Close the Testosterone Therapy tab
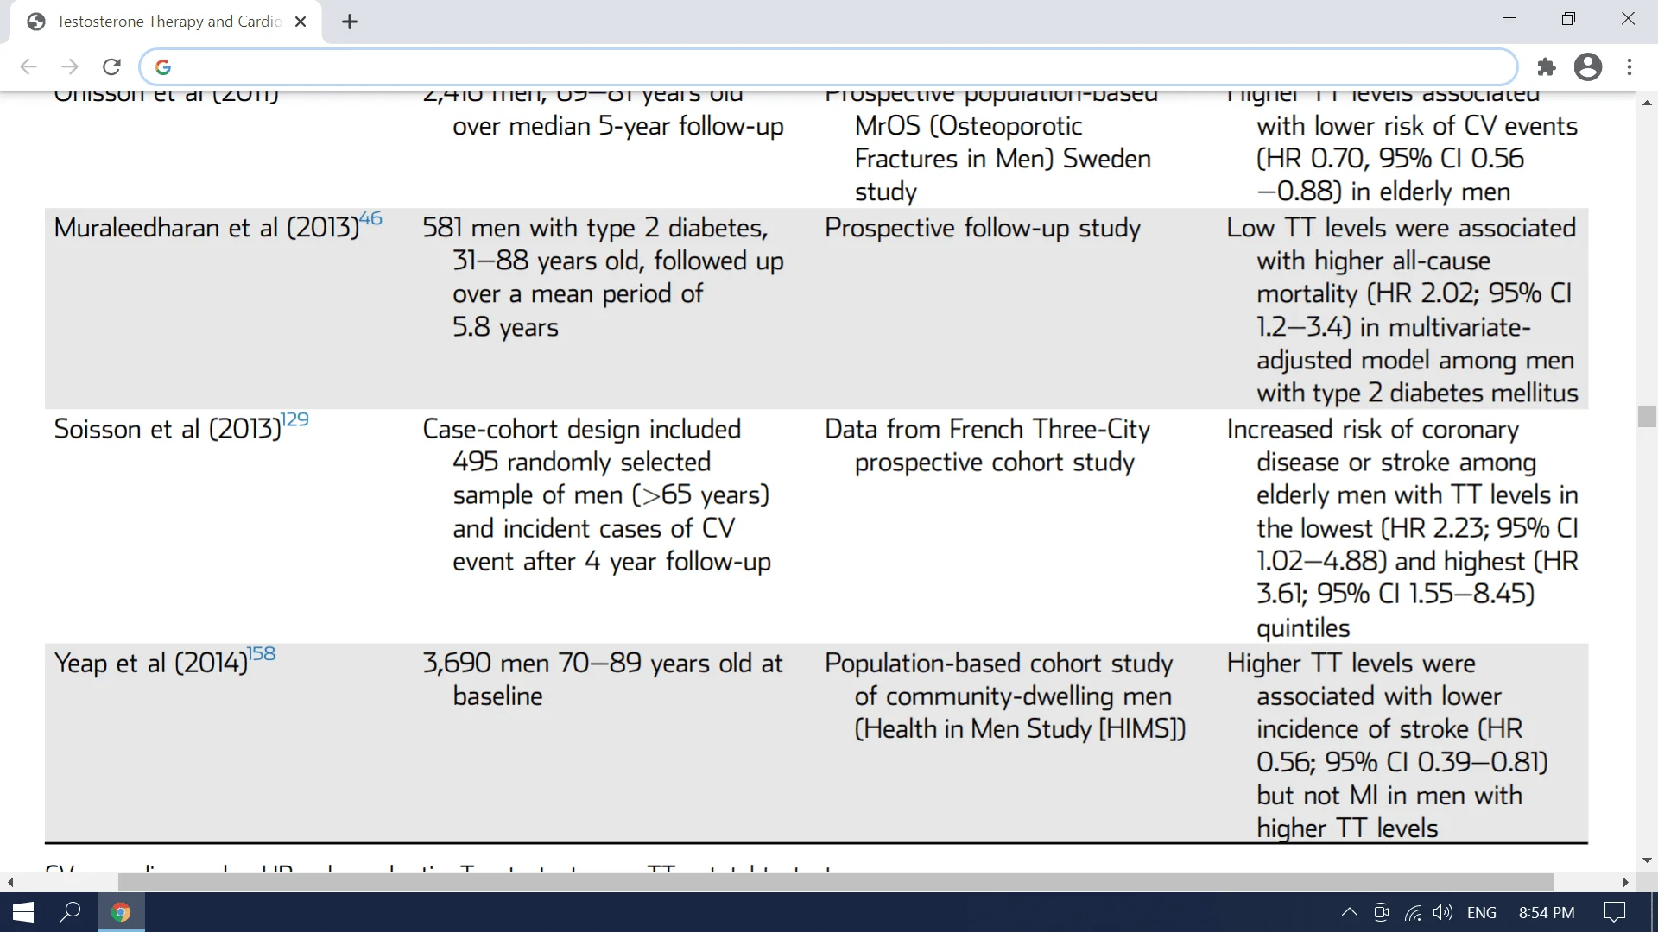Image resolution: width=1658 pixels, height=932 pixels. coord(301,22)
